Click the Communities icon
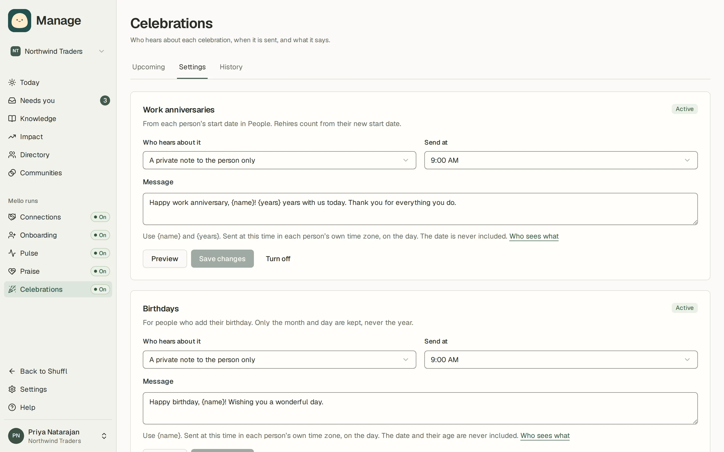 [12, 173]
